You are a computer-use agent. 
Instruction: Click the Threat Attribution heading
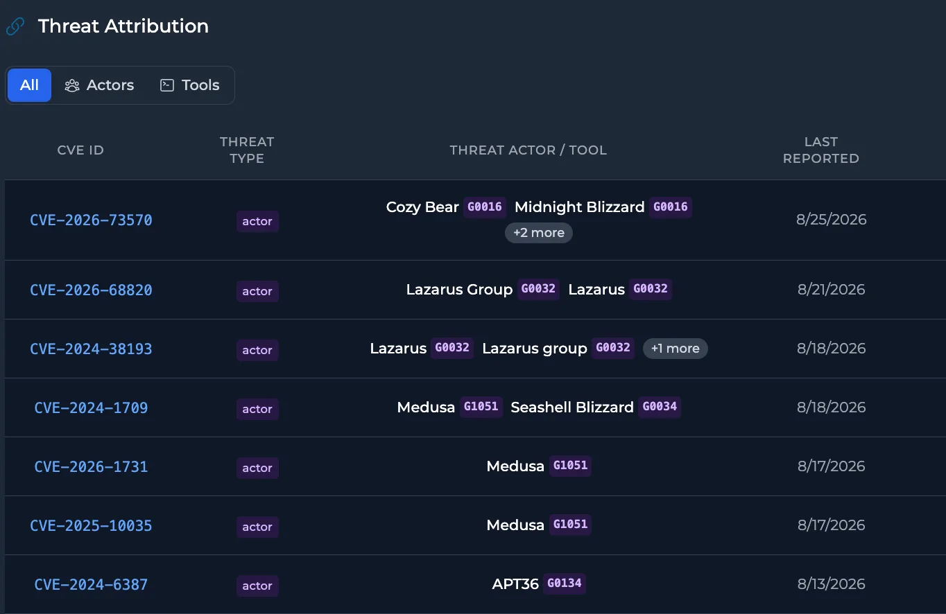(x=123, y=26)
